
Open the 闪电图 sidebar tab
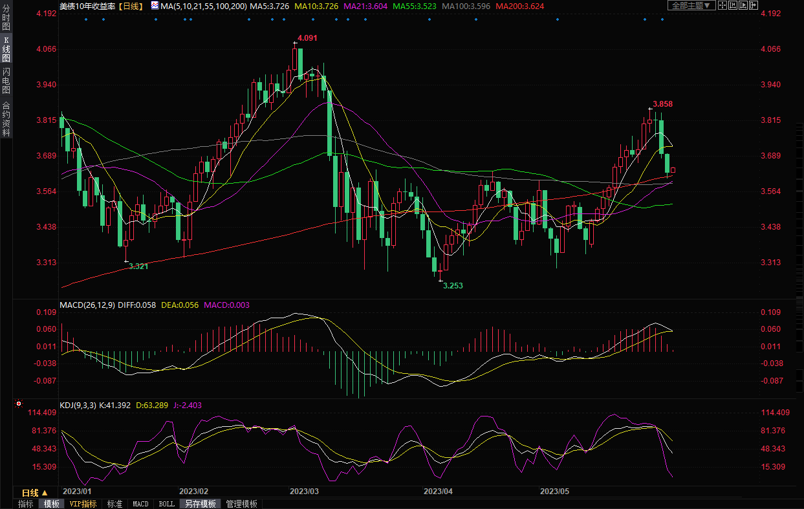[6, 81]
